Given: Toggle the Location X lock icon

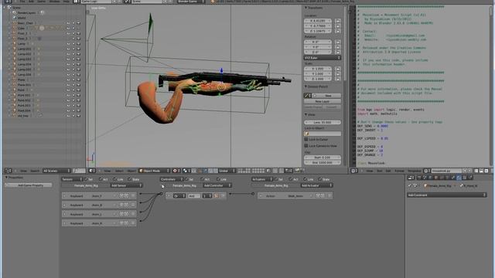Looking at the screenshot, I should (x=338, y=21).
